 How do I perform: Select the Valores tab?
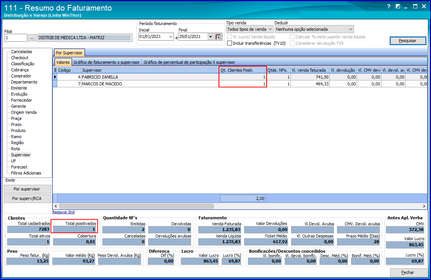(63, 62)
